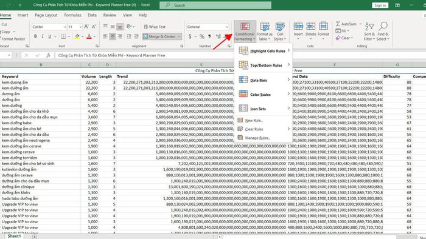
Task: Open Sort & Filter tool
Action: [x=369, y=32]
